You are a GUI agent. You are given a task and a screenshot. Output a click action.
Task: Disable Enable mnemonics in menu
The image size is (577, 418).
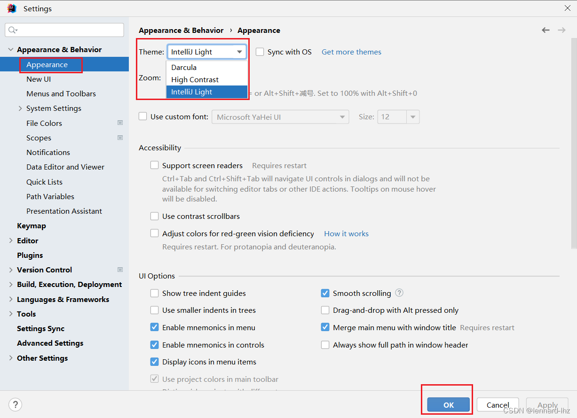click(x=154, y=327)
